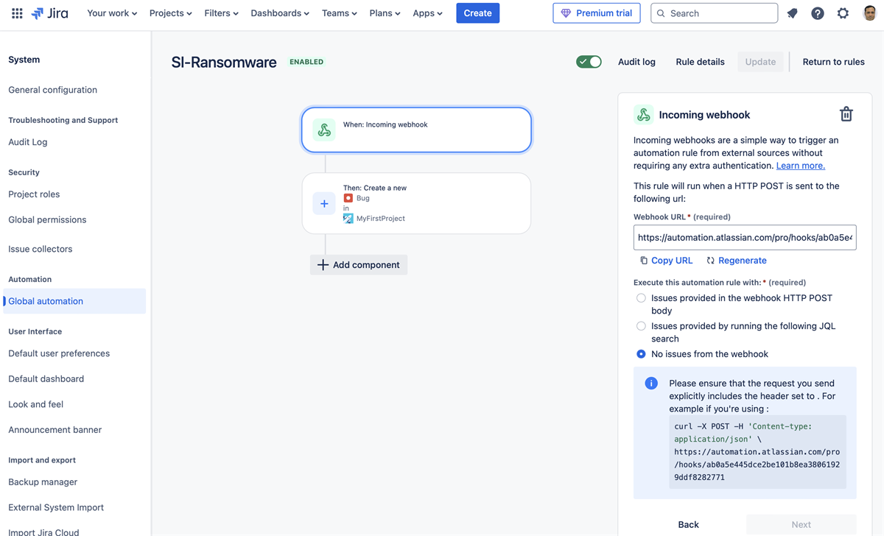Click the Premium trial button
Screen dimensions: 884x536
597,13
